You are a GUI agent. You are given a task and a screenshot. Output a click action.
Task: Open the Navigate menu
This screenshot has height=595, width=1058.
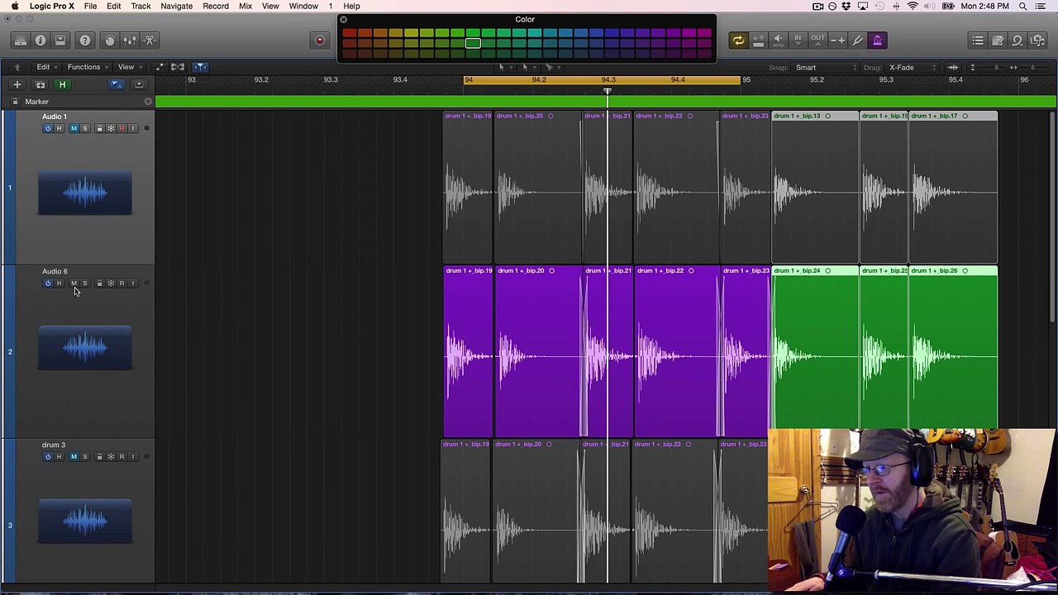[x=176, y=6]
